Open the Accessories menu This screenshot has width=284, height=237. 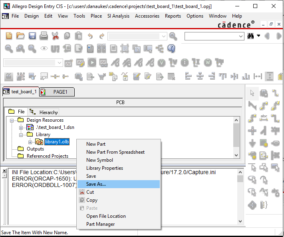click(x=147, y=16)
